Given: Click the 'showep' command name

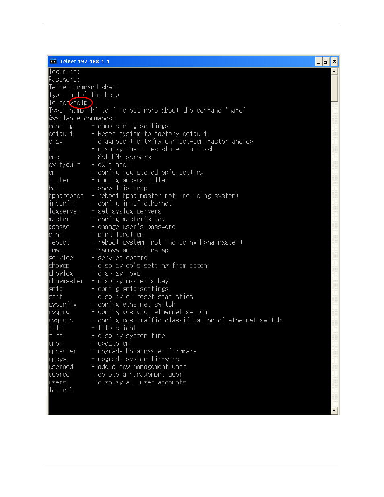Looking at the screenshot, I should click(59, 266).
